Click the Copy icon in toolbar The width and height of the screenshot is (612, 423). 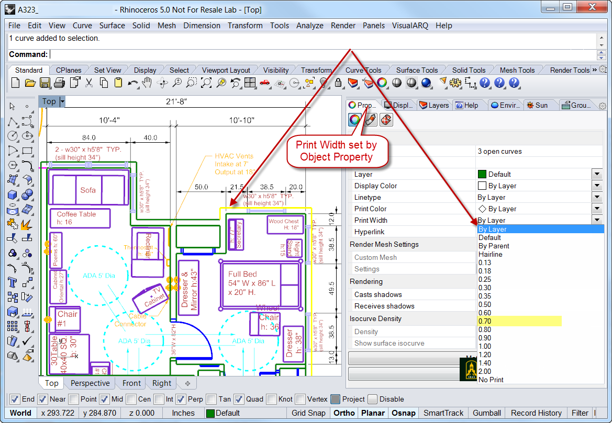point(104,83)
